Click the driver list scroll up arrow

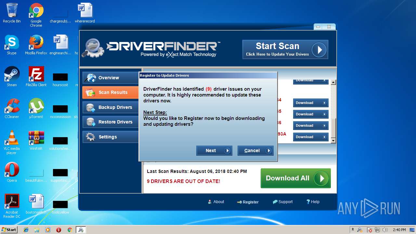[x=333, y=83]
